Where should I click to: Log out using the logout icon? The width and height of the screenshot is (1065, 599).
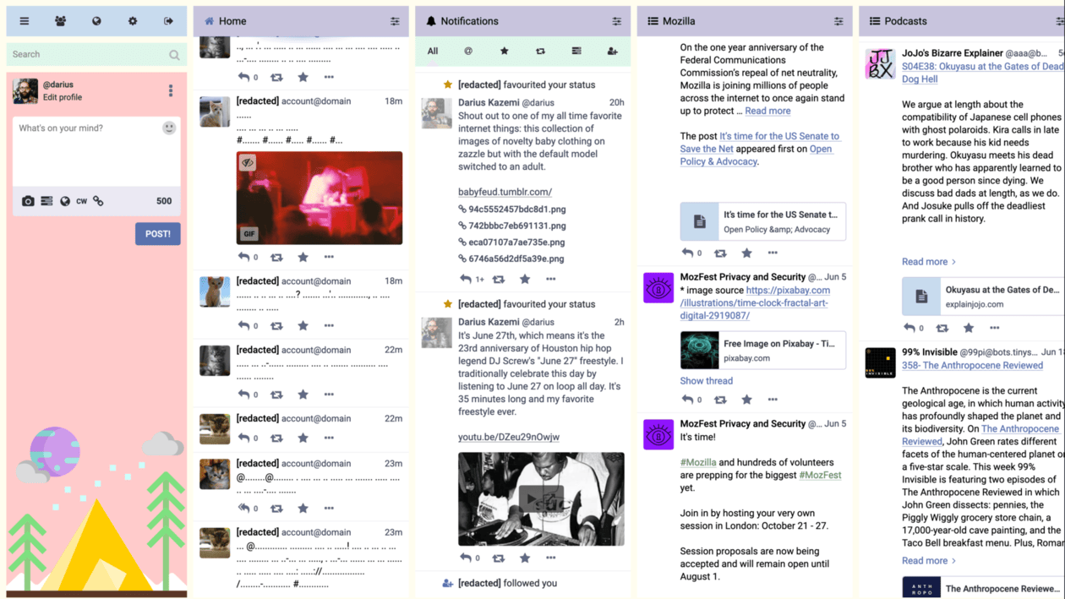tap(167, 20)
